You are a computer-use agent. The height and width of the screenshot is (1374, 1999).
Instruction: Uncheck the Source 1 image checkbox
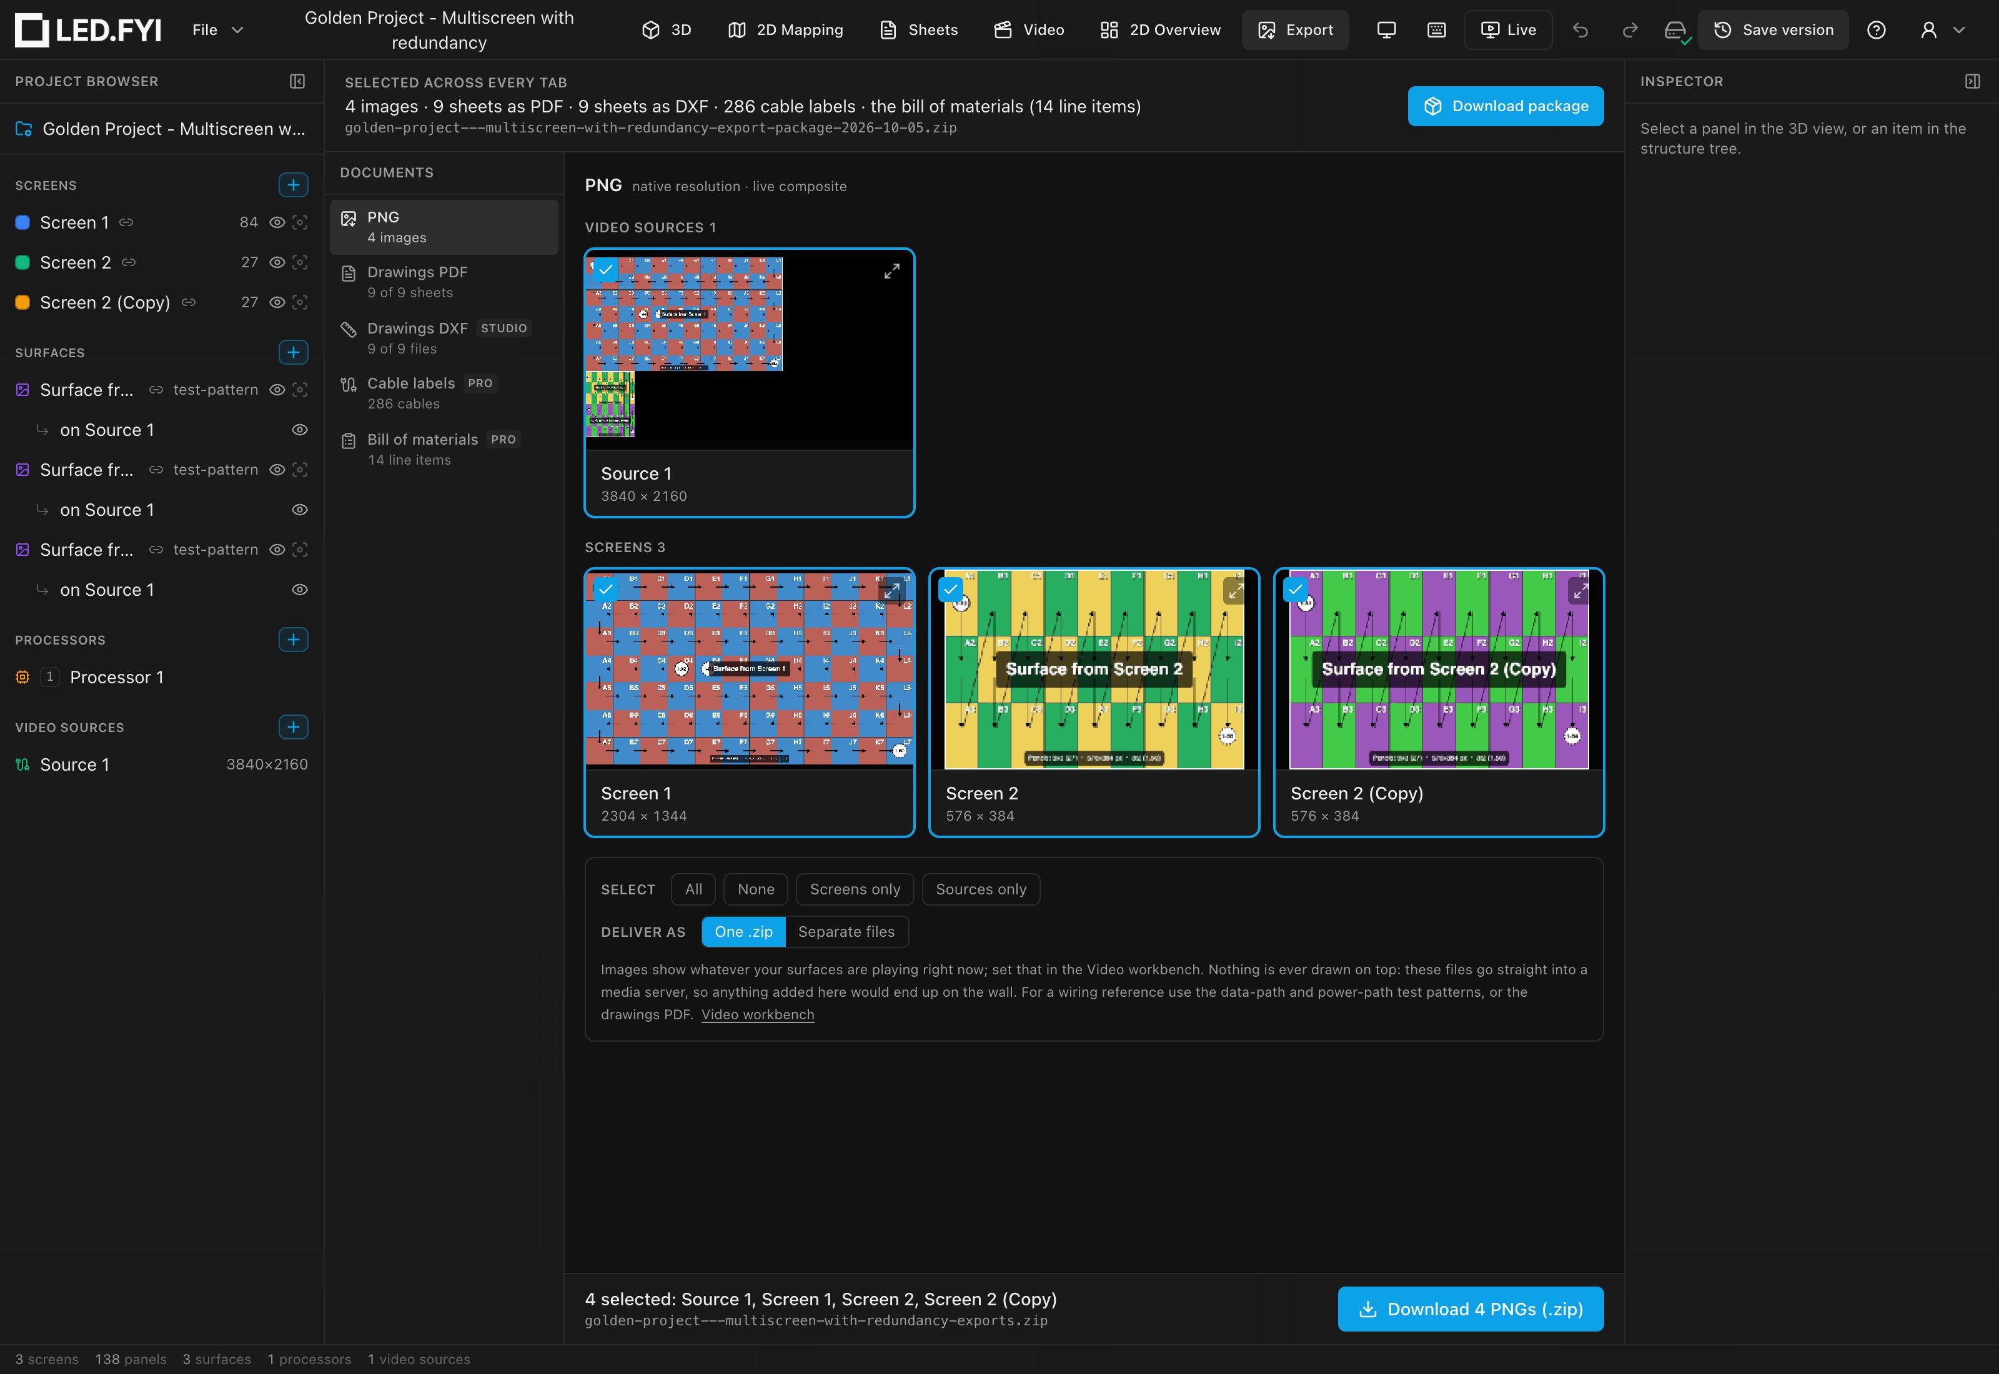(x=606, y=269)
